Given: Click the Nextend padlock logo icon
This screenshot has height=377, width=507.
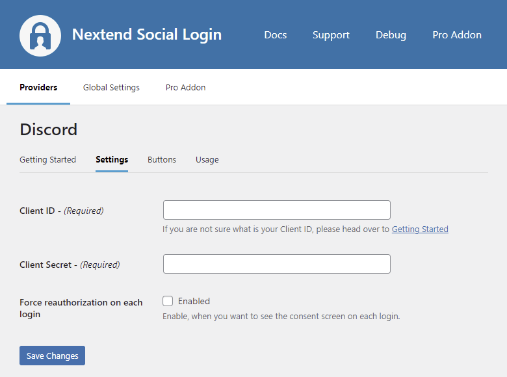Looking at the screenshot, I should (40, 35).
